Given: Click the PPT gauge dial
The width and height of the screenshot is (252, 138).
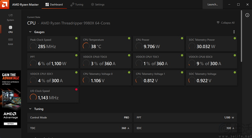Looking at the screenshot, I should 33,63.
